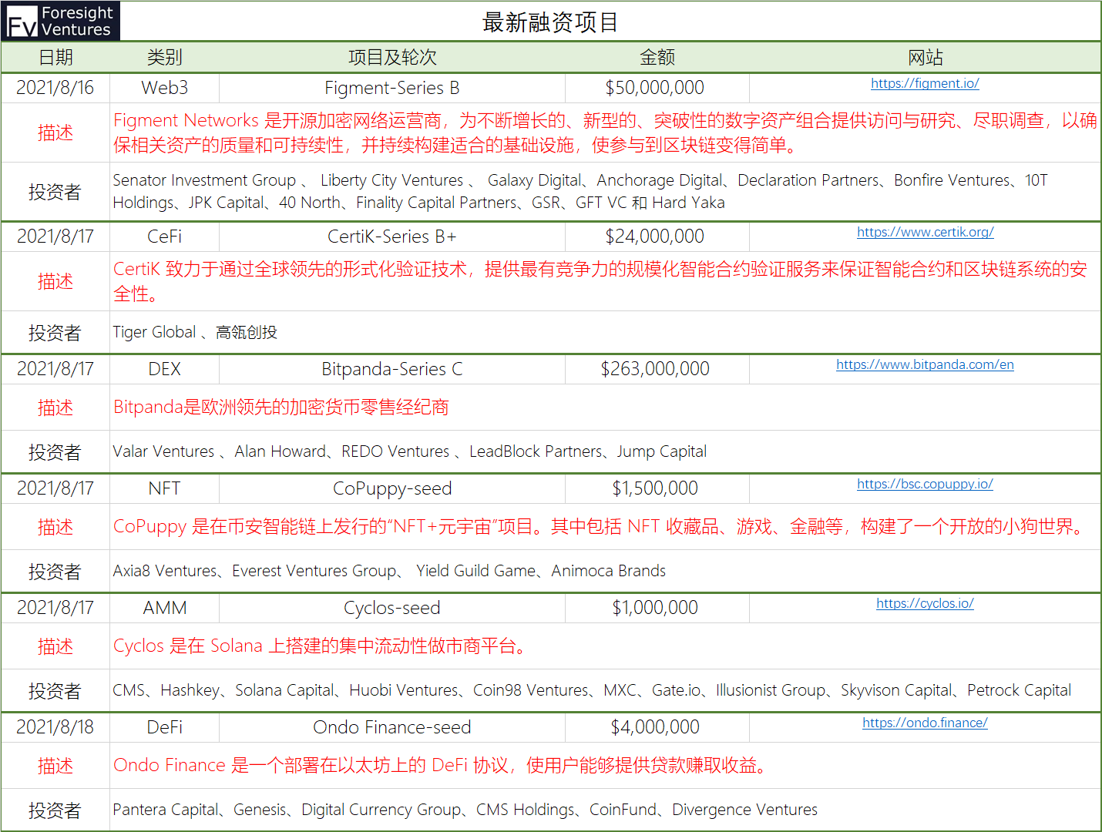Select the 描述 label in Figment row
The height and width of the screenshot is (832, 1102).
(55, 133)
